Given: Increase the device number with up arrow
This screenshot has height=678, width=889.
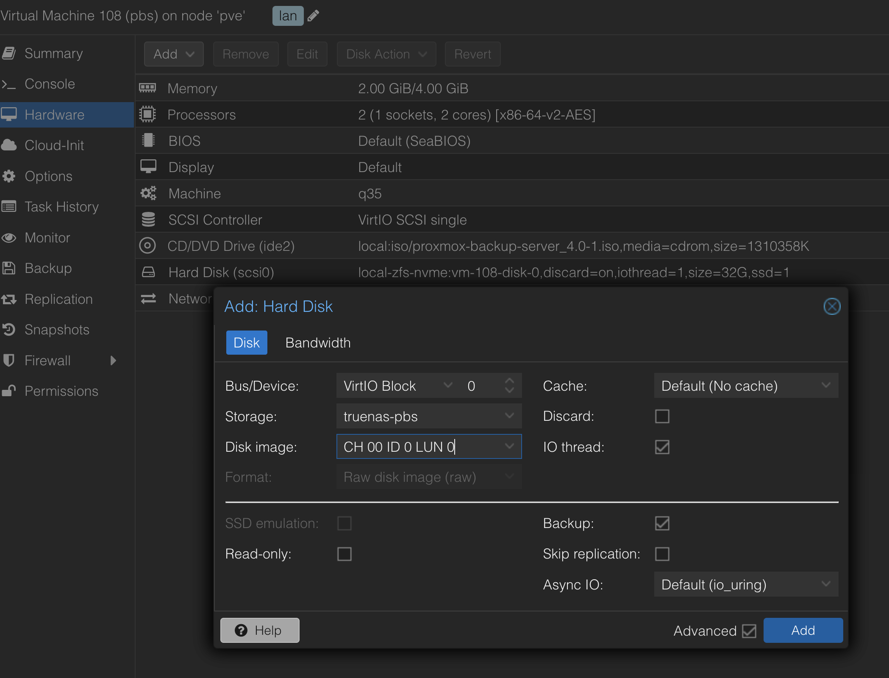Looking at the screenshot, I should tap(509, 381).
